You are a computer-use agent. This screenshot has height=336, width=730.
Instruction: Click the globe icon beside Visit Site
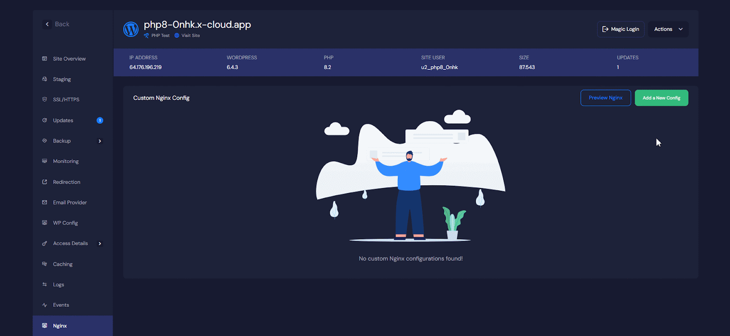(x=177, y=36)
